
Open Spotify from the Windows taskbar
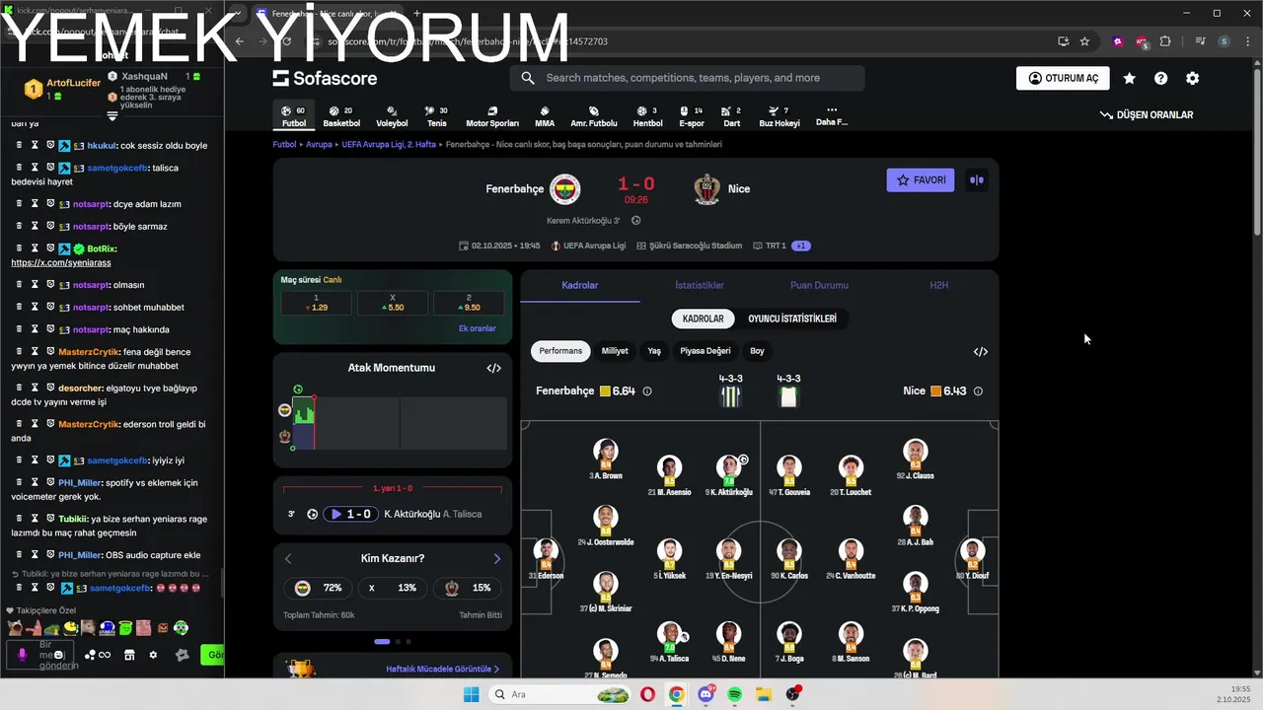point(735,694)
